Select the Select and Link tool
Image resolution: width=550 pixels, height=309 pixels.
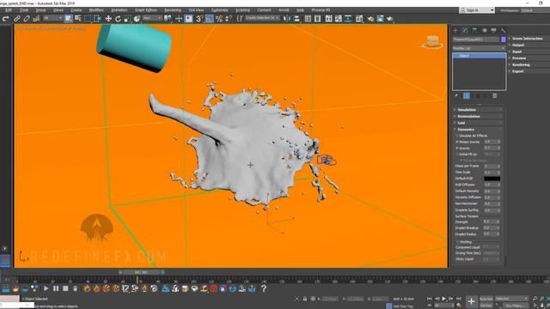tap(16, 19)
